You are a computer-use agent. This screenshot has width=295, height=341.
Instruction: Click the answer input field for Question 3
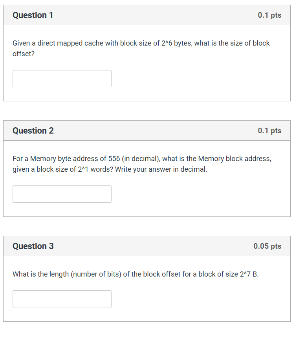pyautogui.click(x=62, y=299)
